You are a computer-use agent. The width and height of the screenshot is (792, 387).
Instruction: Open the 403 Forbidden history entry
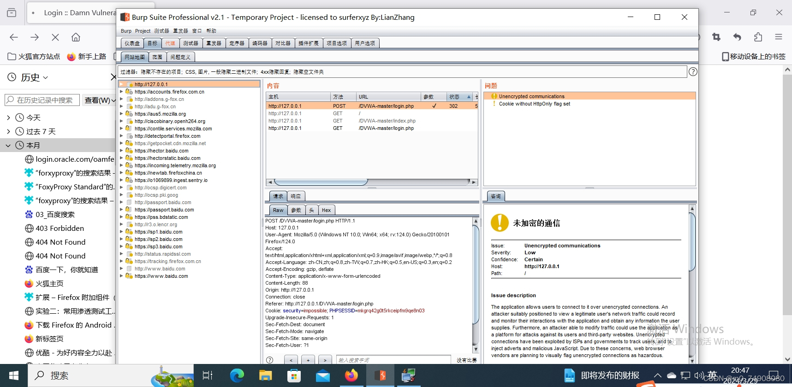click(60, 228)
